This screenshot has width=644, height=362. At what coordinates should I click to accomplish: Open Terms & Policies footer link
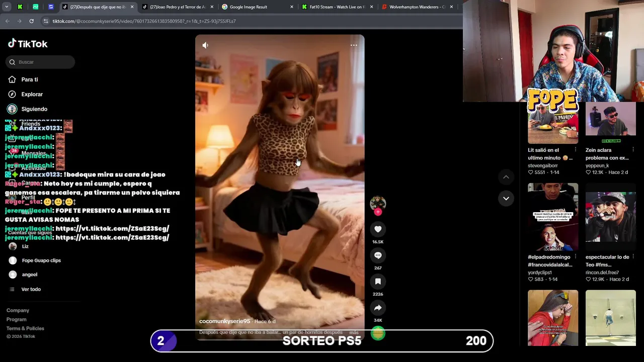coord(25,328)
